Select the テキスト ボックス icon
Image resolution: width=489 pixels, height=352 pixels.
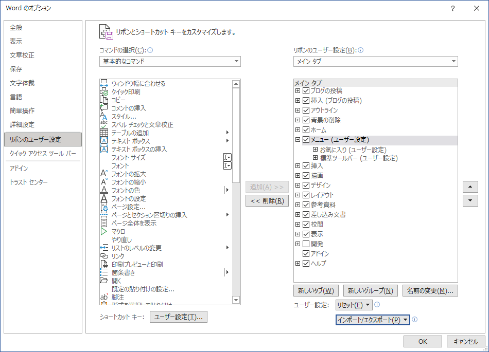pyautogui.click(x=104, y=141)
